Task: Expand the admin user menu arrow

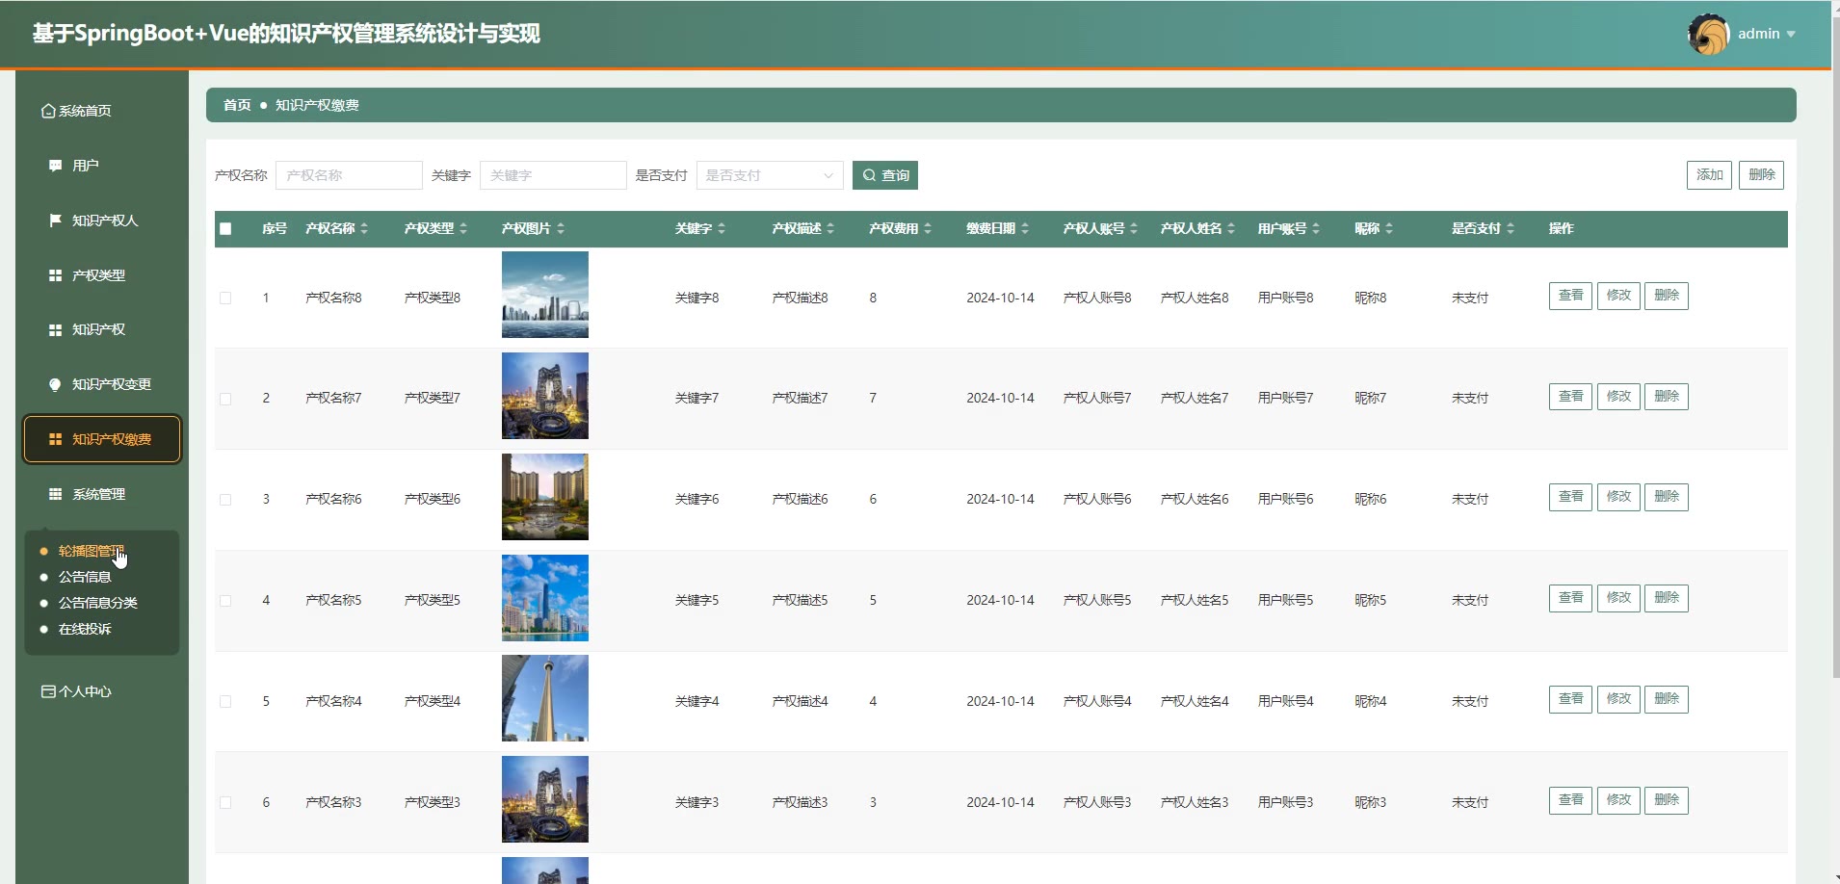Action: pos(1791,35)
